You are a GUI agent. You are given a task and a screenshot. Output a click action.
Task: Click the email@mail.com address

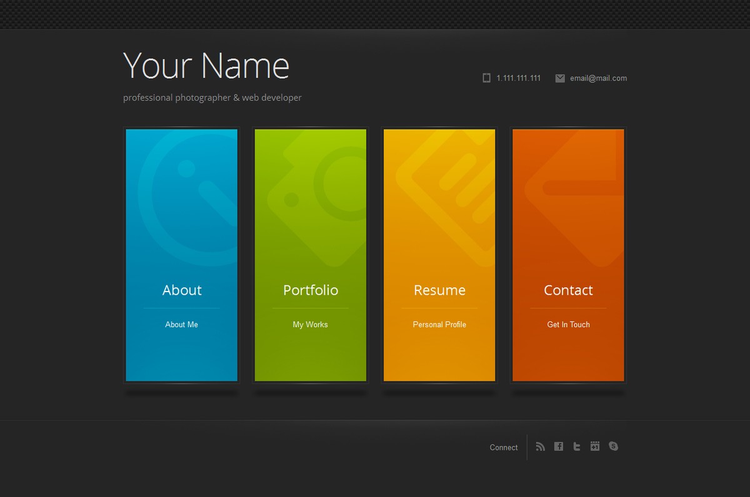coord(598,78)
